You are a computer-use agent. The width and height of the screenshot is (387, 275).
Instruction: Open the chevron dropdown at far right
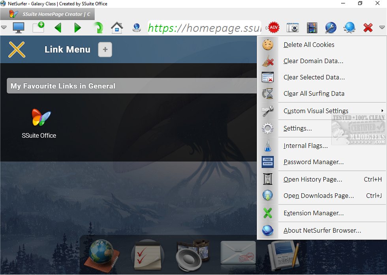[382, 28]
